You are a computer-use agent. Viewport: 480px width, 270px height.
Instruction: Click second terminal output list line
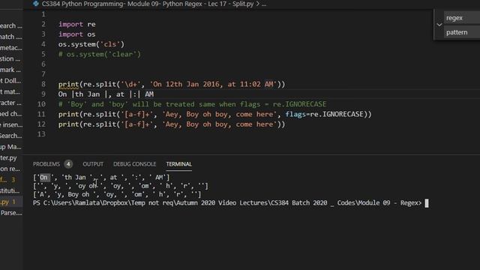coord(120,186)
